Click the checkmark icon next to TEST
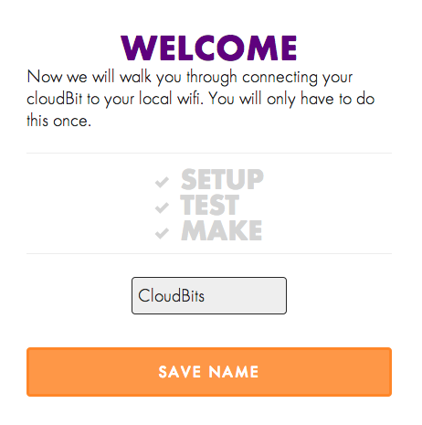This screenshot has height=425, width=422. click(x=162, y=207)
